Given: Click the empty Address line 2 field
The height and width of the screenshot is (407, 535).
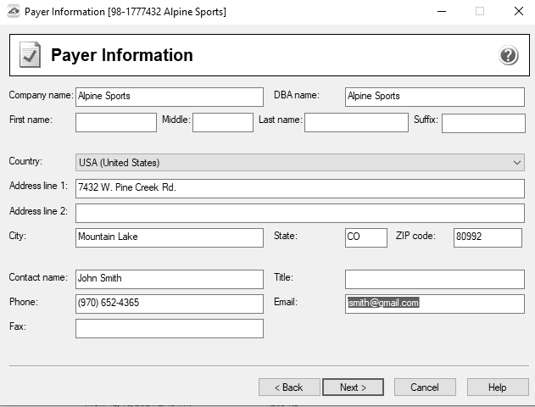Looking at the screenshot, I should pos(300,213).
